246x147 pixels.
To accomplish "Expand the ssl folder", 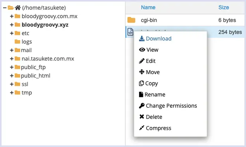I will 12,84.
